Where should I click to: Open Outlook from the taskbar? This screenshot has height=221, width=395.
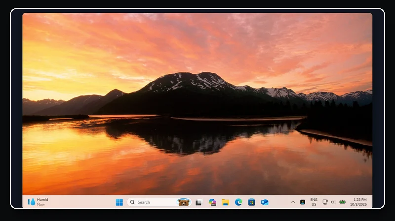(265, 202)
